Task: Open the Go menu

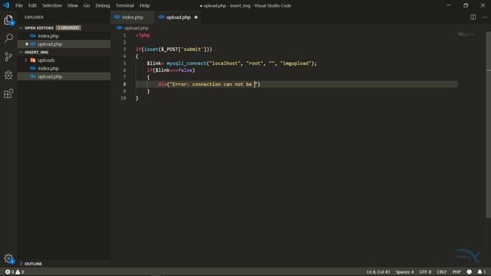Action: (x=87, y=5)
